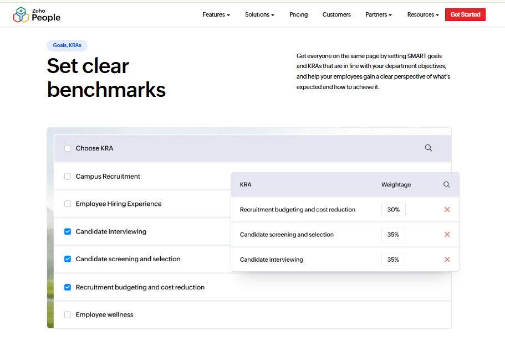Edit 30% weightage for Recruitment budgeting
This screenshot has width=505, height=342.
coord(393,210)
